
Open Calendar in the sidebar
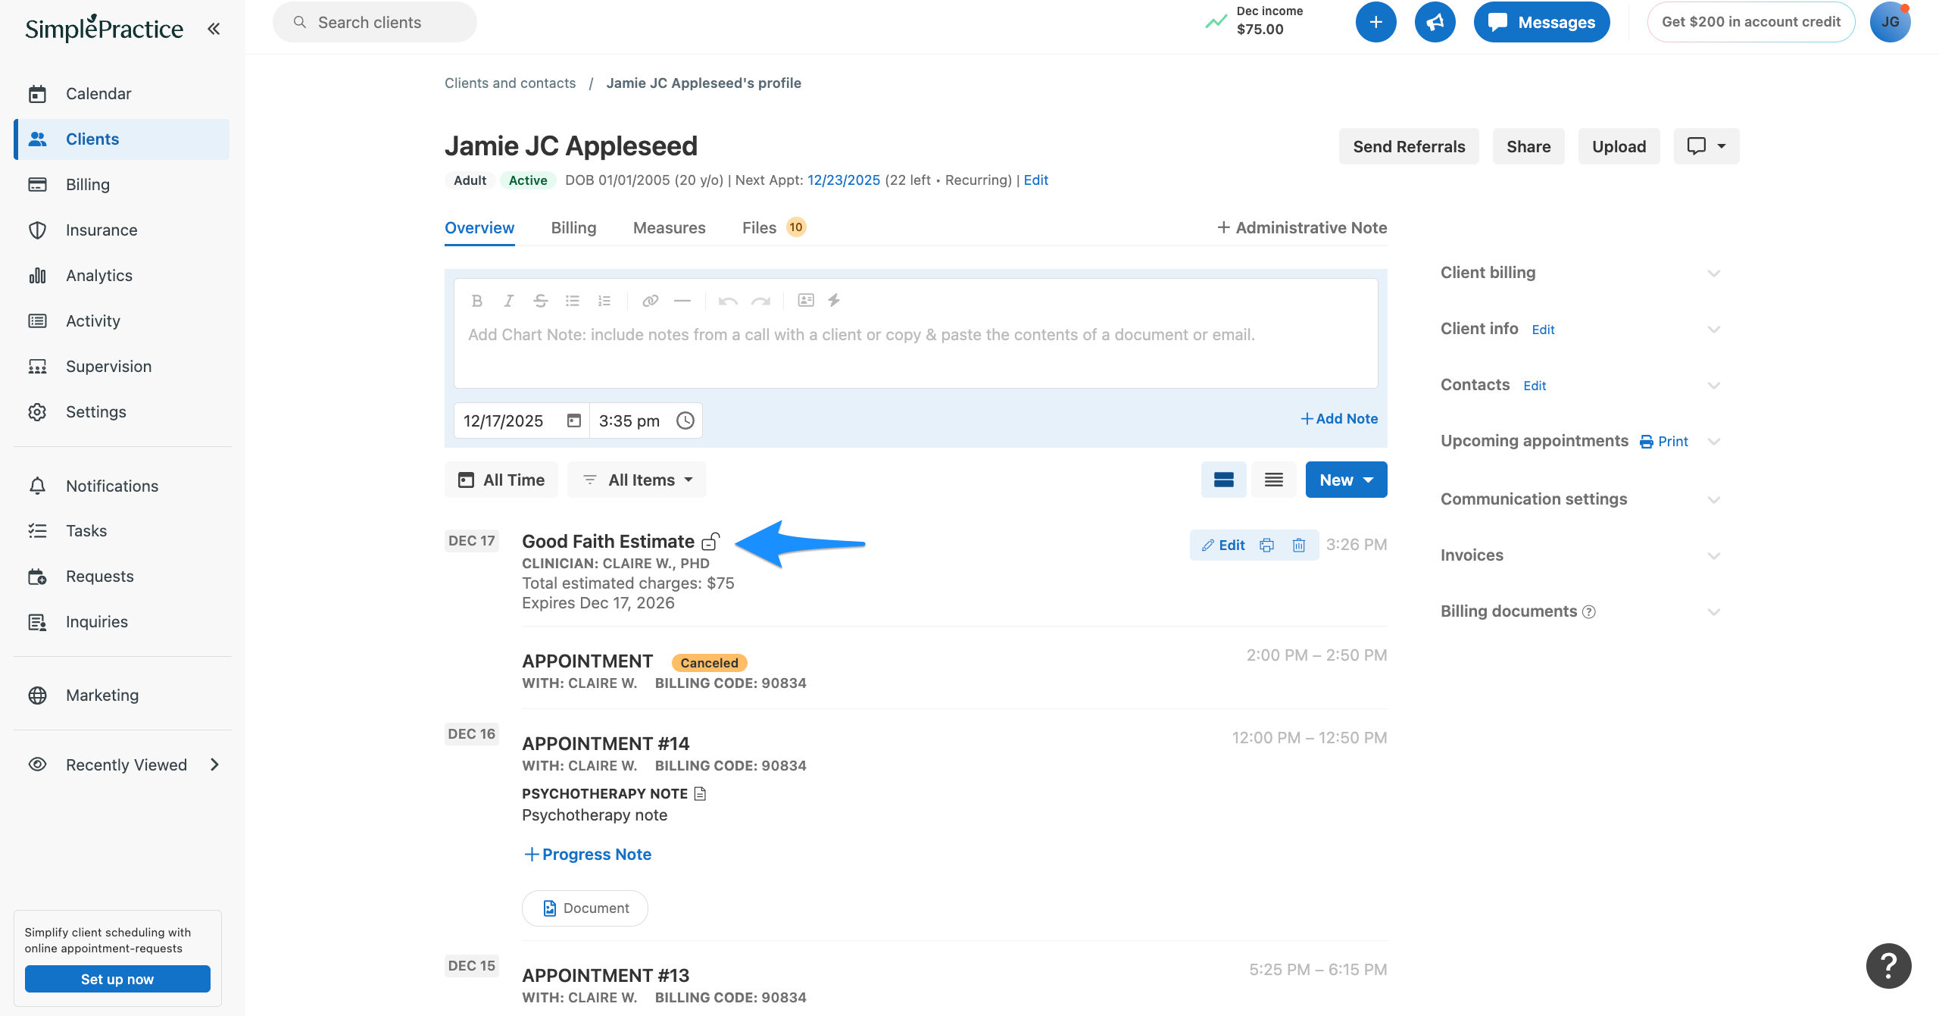[123, 94]
